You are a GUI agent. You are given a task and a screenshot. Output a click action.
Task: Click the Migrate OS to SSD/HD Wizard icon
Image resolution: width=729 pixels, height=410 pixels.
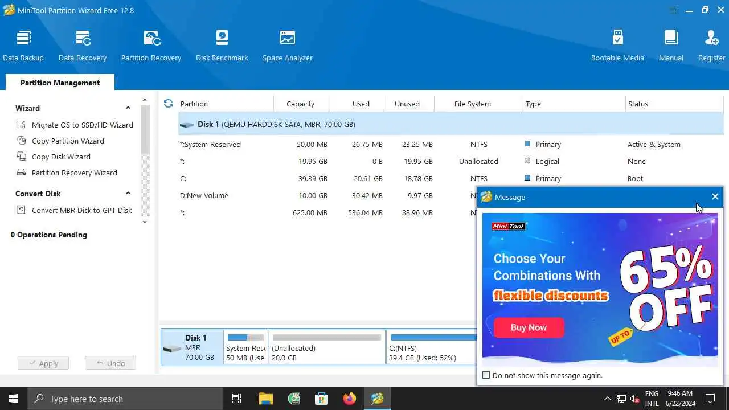tap(22, 125)
